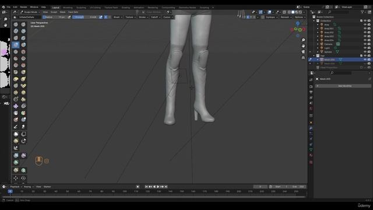Open Remesh dropdown
373x210 pixels.
click(x=286, y=17)
